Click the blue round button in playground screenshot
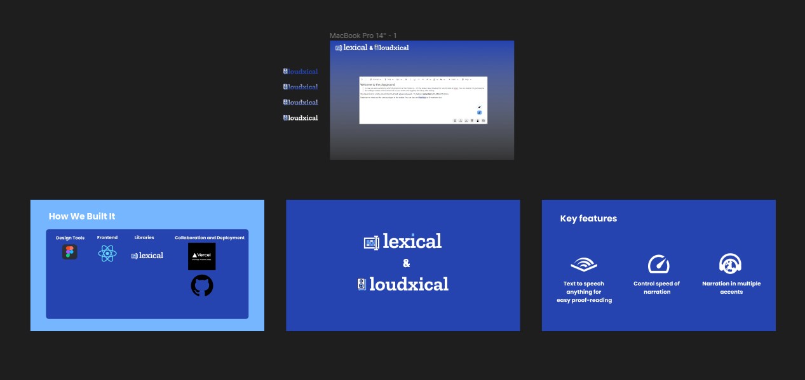The width and height of the screenshot is (805, 380). point(480,112)
